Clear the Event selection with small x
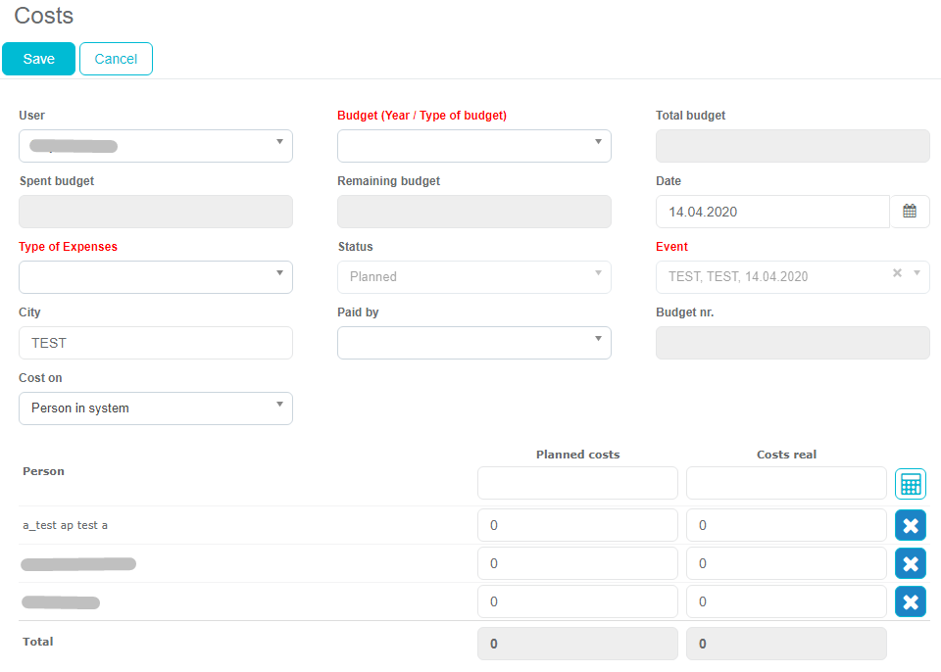 click(x=897, y=274)
